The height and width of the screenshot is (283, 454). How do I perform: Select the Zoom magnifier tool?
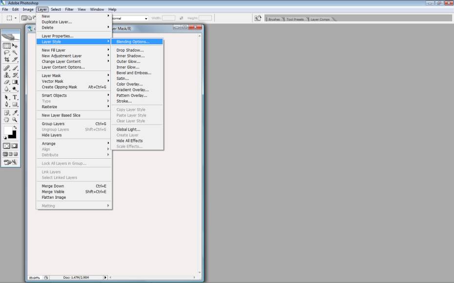click(x=15, y=119)
